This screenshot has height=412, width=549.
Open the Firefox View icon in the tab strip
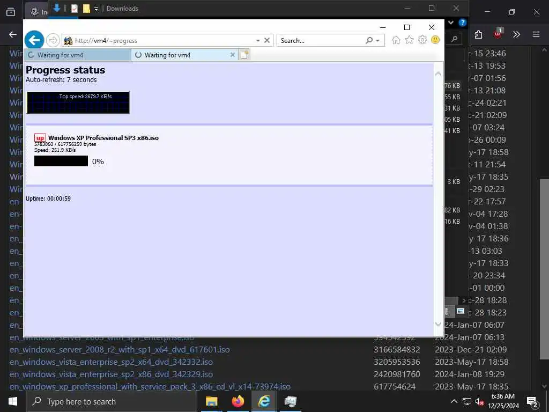pos(11,12)
